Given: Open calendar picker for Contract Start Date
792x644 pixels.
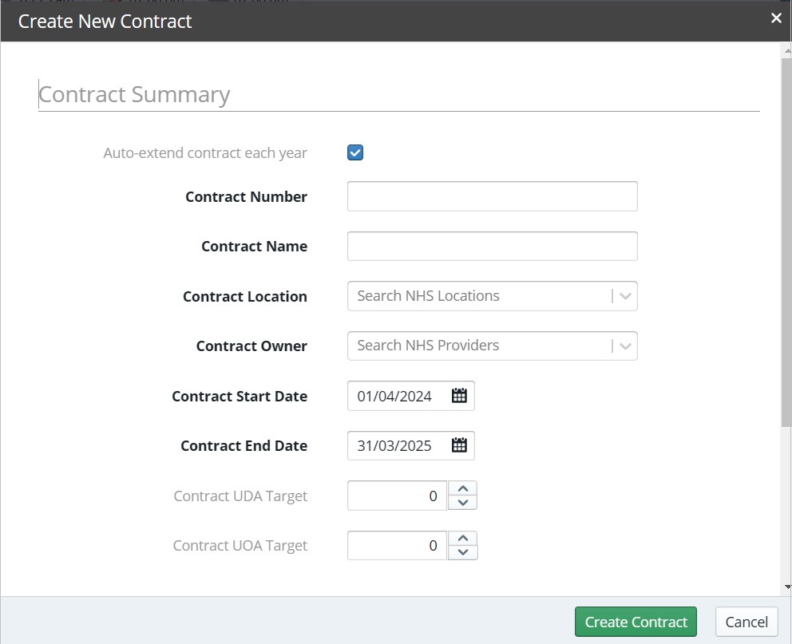Looking at the screenshot, I should point(459,396).
